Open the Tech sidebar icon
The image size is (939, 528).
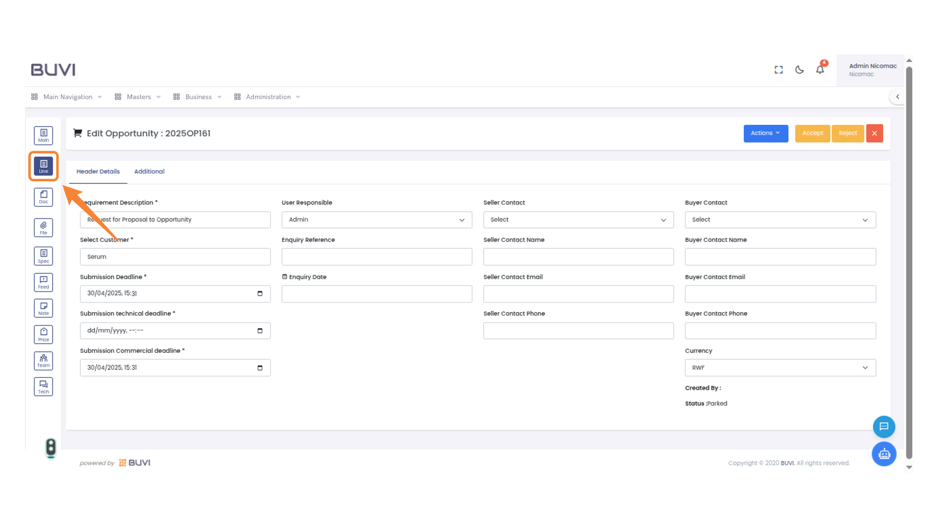point(44,387)
